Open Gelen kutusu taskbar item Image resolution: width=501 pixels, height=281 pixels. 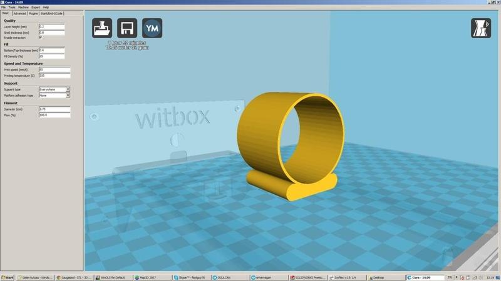pyautogui.click(x=35, y=277)
